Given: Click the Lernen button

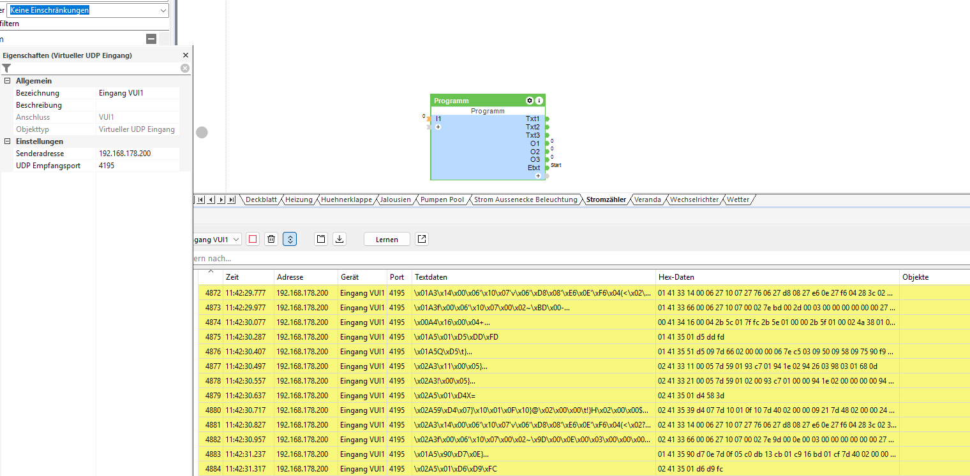Looking at the screenshot, I should click(387, 240).
